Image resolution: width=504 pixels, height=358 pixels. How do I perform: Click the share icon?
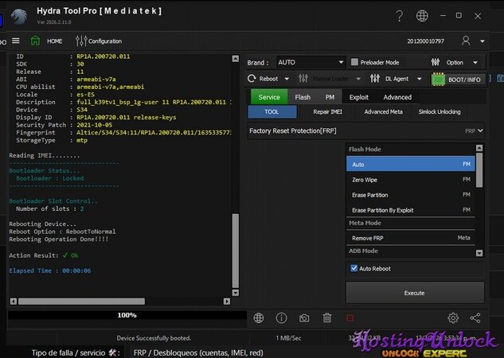tap(475, 318)
